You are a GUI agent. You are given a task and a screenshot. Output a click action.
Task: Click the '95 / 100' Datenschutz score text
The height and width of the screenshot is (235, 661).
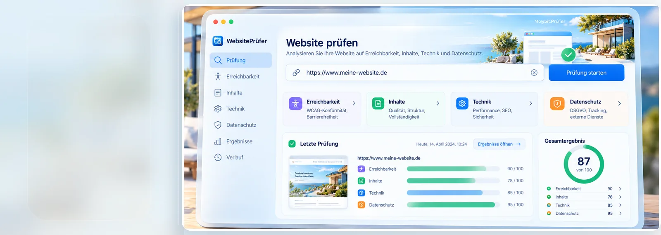pyautogui.click(x=515, y=204)
